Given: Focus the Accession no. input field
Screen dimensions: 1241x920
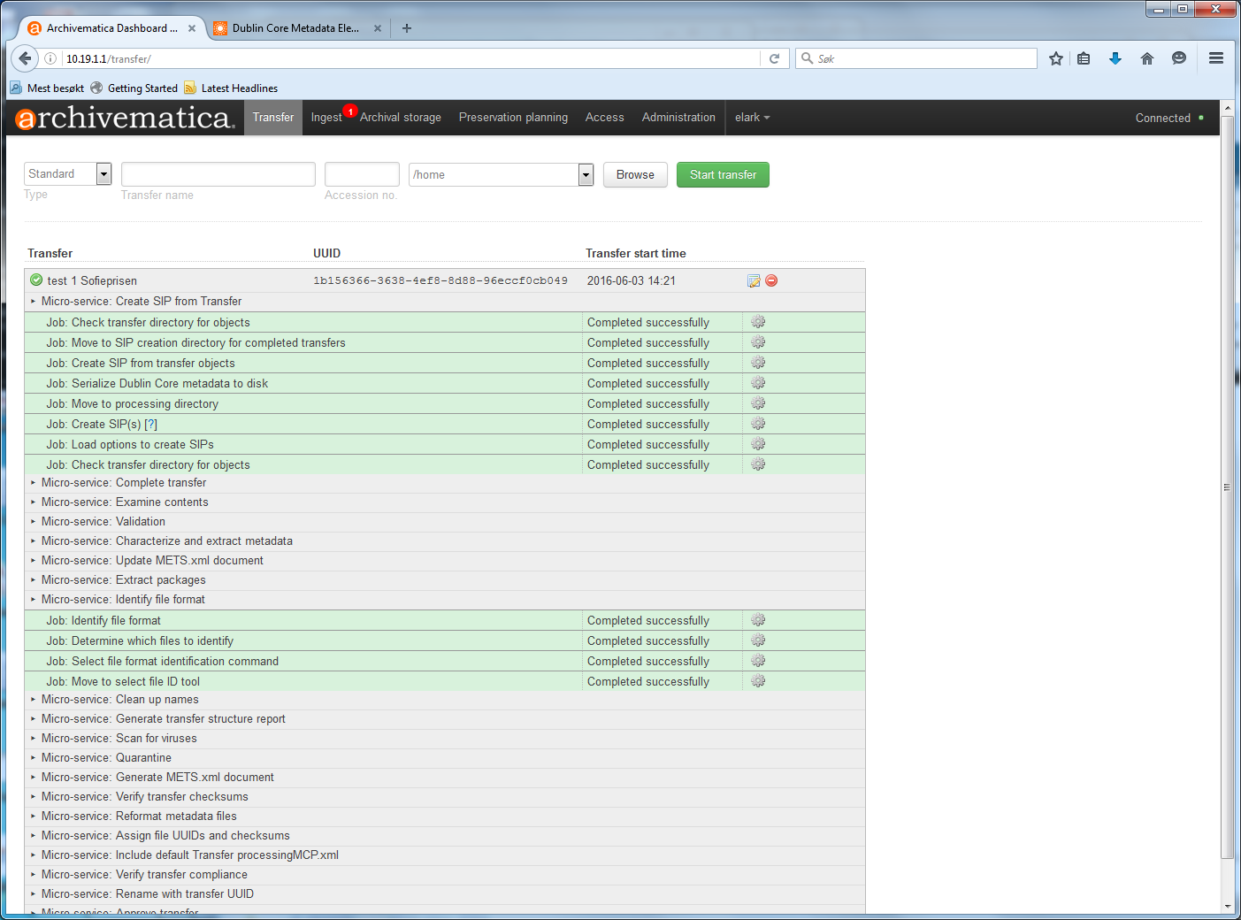Looking at the screenshot, I should (x=362, y=173).
